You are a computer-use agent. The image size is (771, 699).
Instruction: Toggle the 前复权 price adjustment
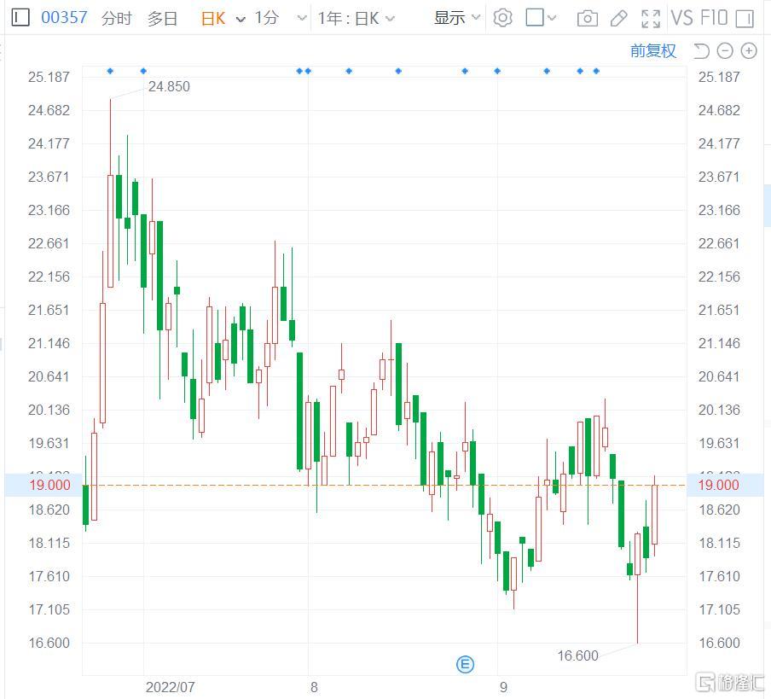coord(652,51)
